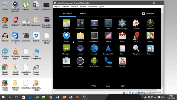Open the RSS Reader app
The width and height of the screenshot is (177, 100).
click(x=94, y=62)
